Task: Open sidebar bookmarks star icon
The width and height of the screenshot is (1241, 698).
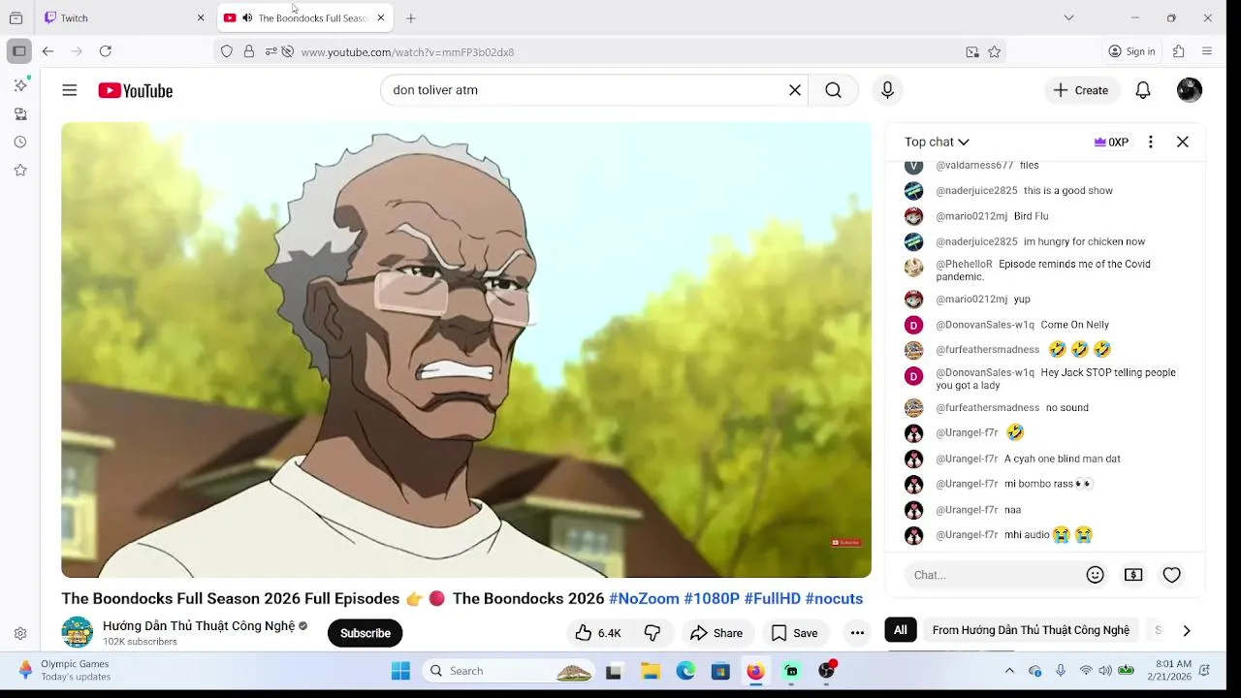Action: tap(20, 170)
